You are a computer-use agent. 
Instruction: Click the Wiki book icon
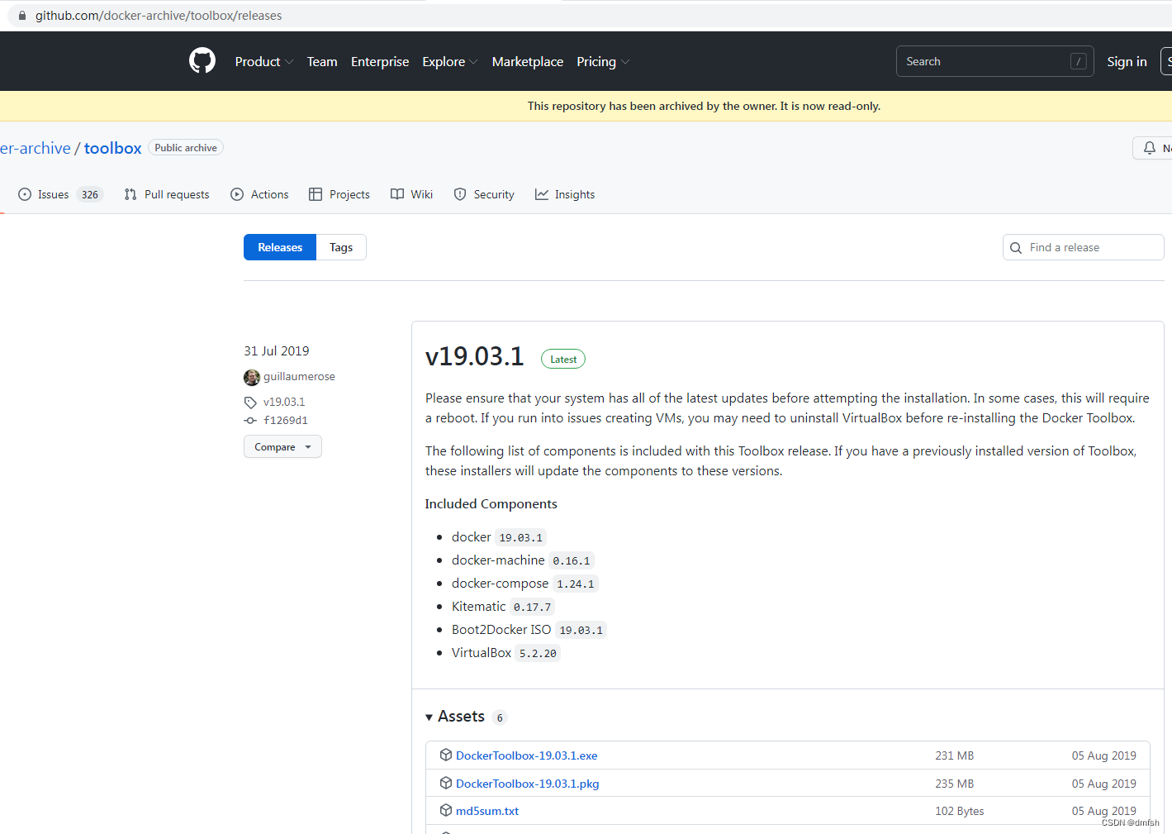coord(397,194)
